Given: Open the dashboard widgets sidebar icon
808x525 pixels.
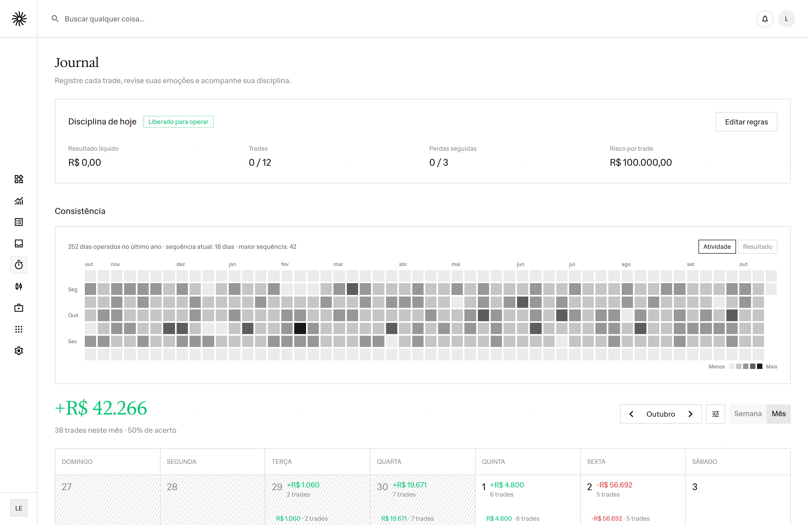Looking at the screenshot, I should point(19,179).
